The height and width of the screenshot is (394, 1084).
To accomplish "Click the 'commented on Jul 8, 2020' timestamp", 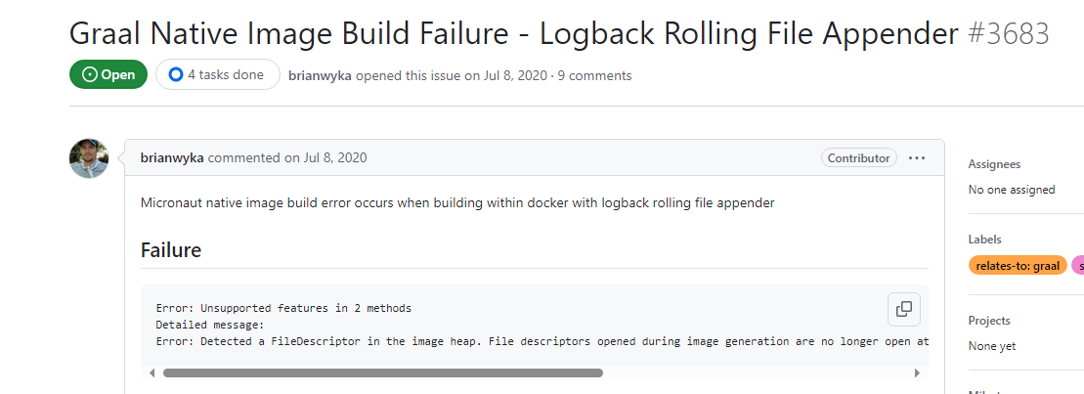I will tap(287, 157).
